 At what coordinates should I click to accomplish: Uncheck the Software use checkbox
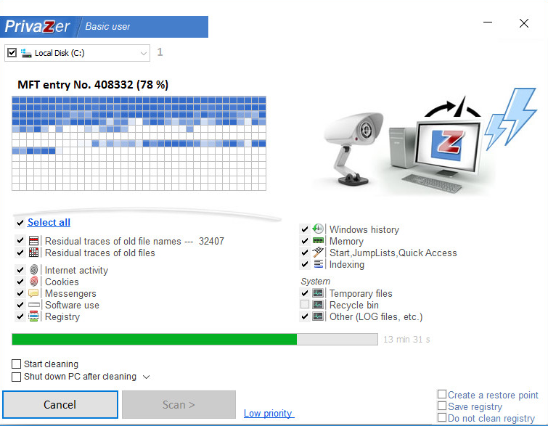(x=20, y=305)
